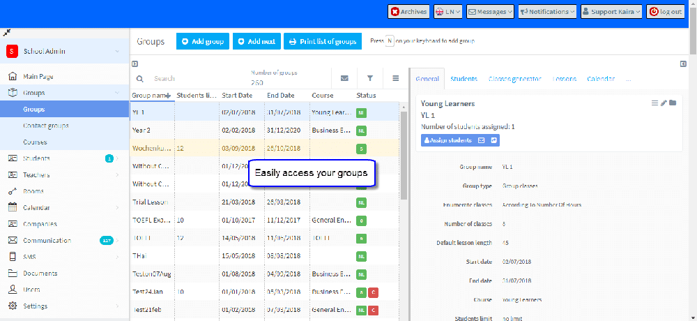Expand the School Admin selector
This screenshot has width=697, height=321.
pyautogui.click(x=117, y=51)
